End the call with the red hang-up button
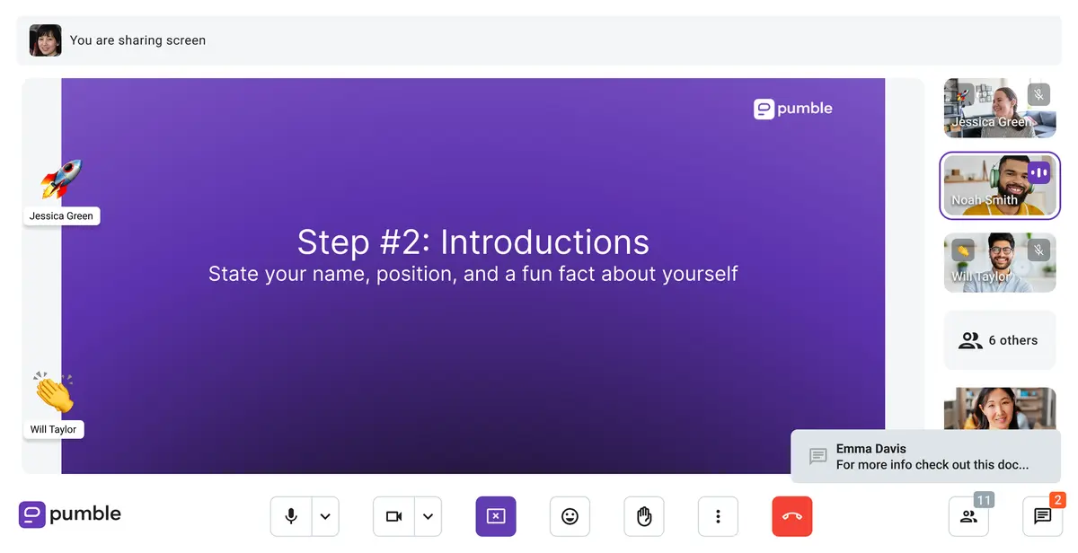This screenshot has width=1078, height=553. (x=791, y=516)
